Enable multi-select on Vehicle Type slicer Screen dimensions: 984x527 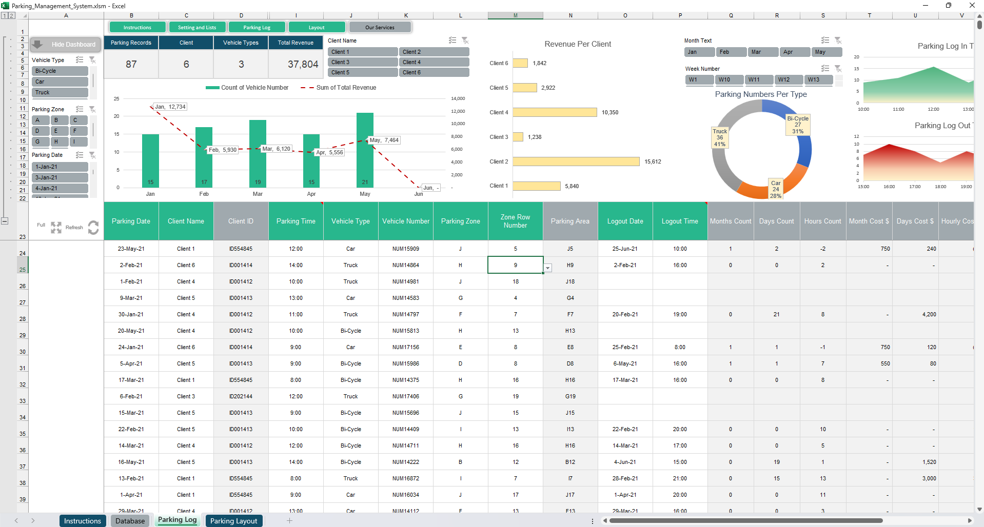click(80, 60)
